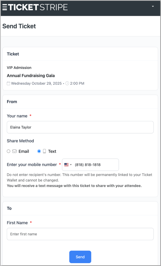Screen dimensions: 161x266
Task: Click the TicketStripe wordmark in the header
Action: tap(38, 7)
